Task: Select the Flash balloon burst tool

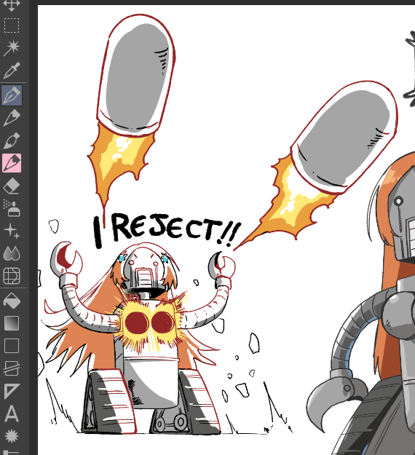Action: coord(12,436)
